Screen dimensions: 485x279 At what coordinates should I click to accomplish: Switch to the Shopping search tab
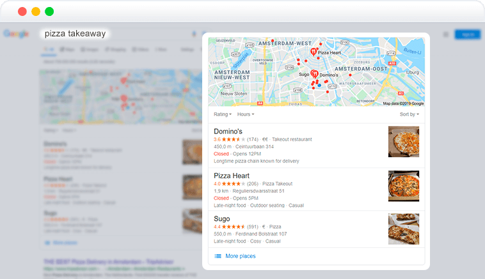coord(115,49)
